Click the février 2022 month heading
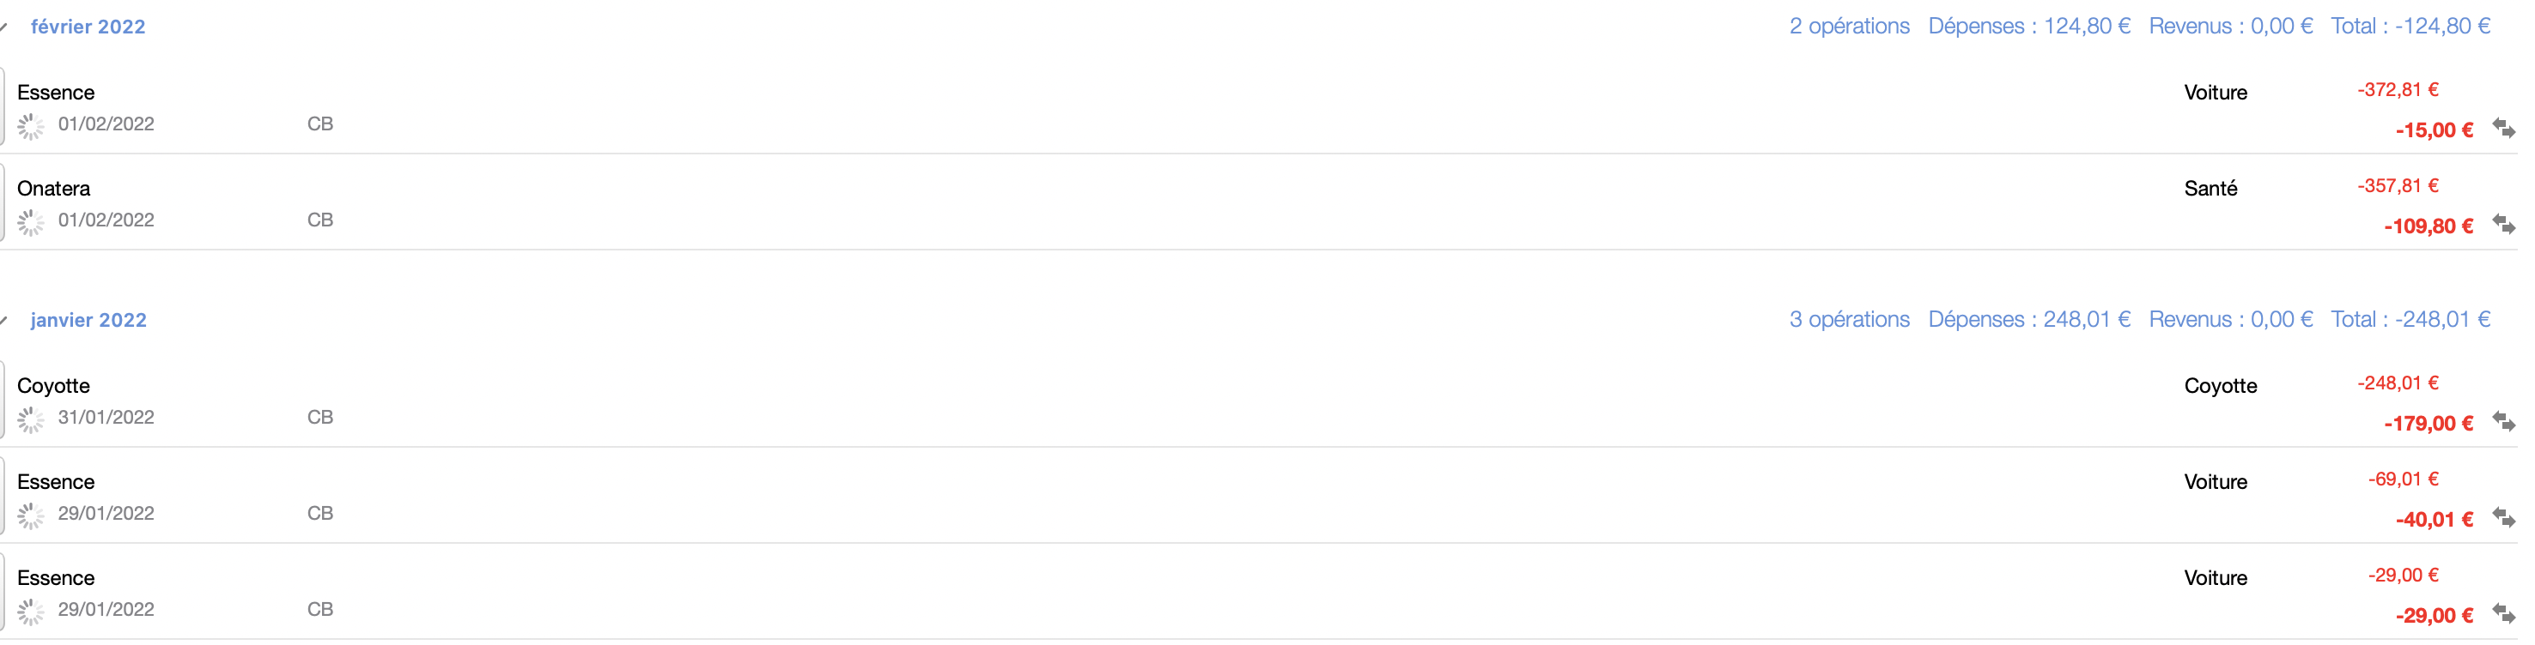2535x645 pixels. click(88, 27)
